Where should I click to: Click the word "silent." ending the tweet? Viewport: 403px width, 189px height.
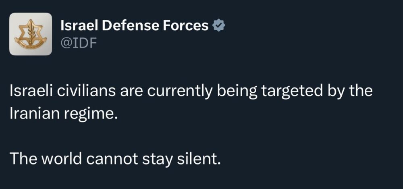[199, 159]
